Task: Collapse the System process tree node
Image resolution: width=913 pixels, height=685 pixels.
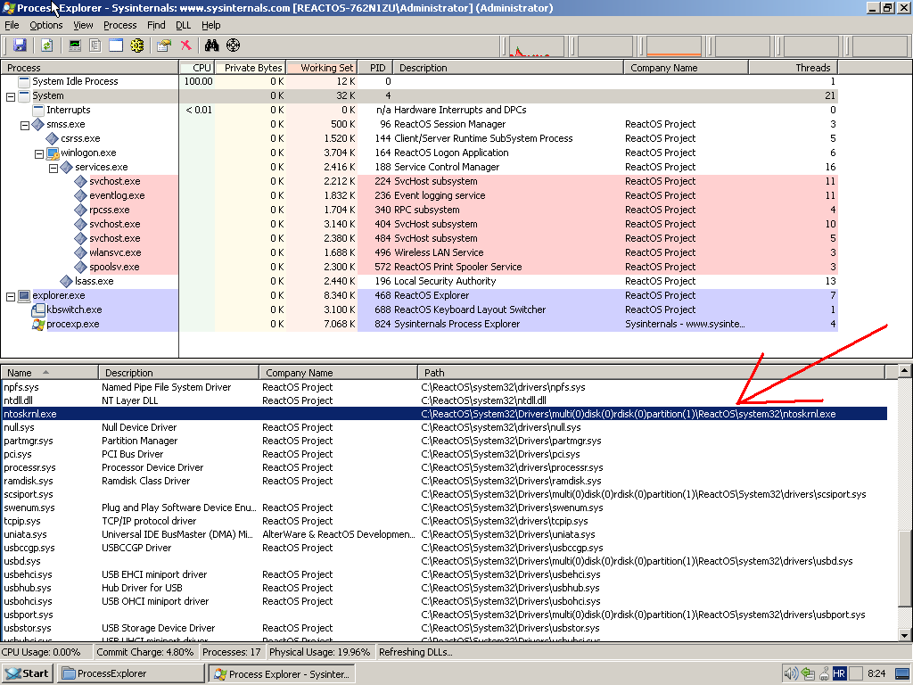Action: point(11,96)
